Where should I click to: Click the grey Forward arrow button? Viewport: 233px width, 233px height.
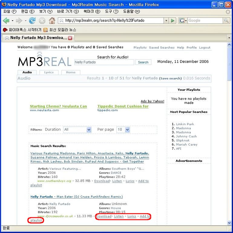pyautogui.click(x=19, y=21)
